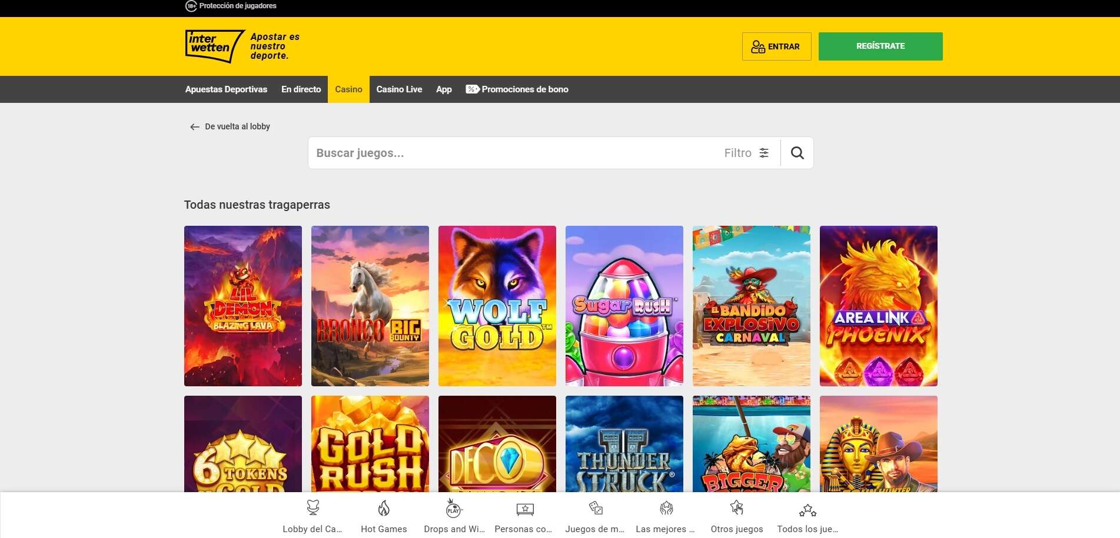Open the En directo menu item
The image size is (1120, 538).
tap(301, 89)
